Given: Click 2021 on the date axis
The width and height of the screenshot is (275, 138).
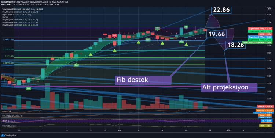Looking at the screenshot, I should click(x=229, y=130).
